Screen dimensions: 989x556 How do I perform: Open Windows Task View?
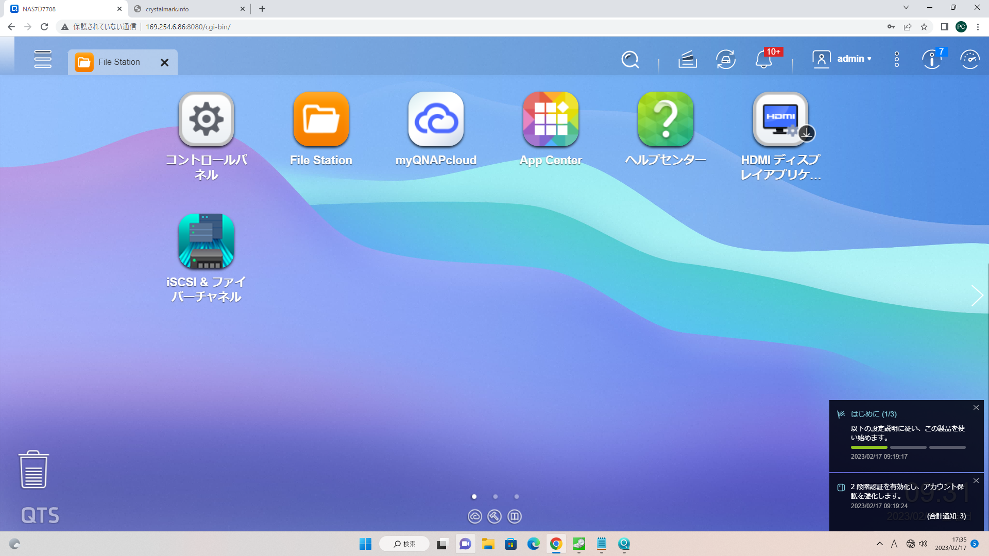(442, 544)
